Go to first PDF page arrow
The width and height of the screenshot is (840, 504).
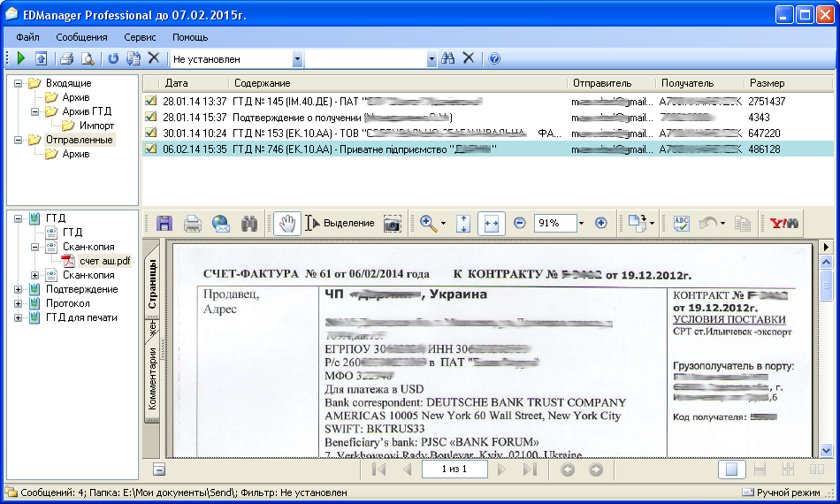(x=378, y=470)
